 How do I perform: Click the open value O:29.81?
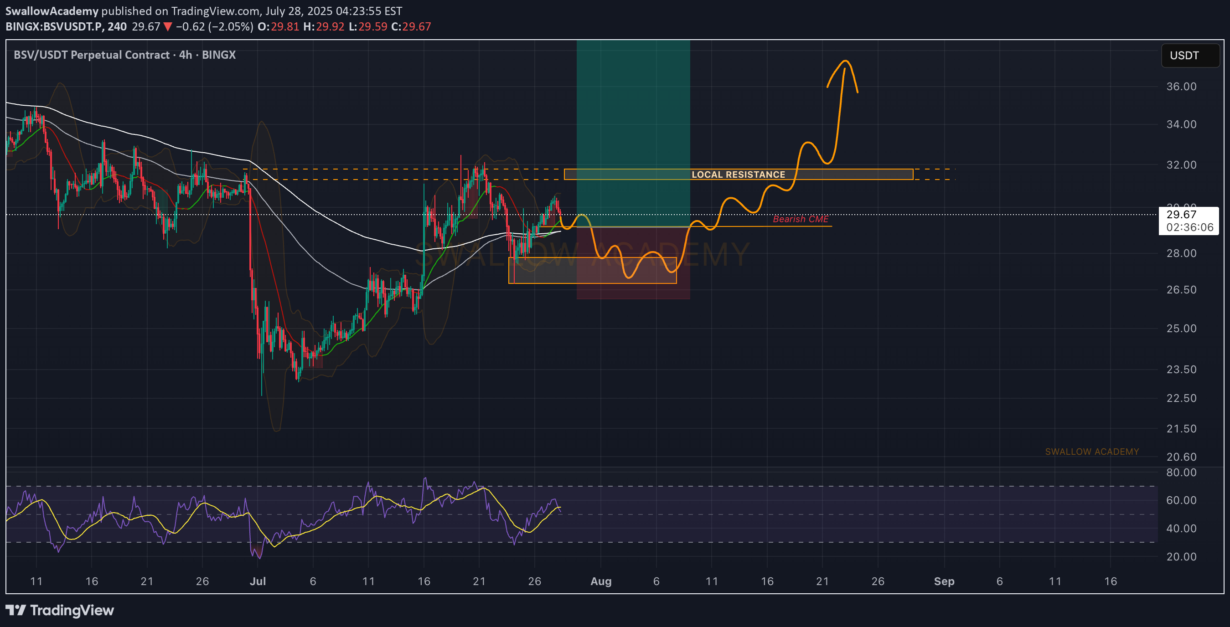point(279,26)
